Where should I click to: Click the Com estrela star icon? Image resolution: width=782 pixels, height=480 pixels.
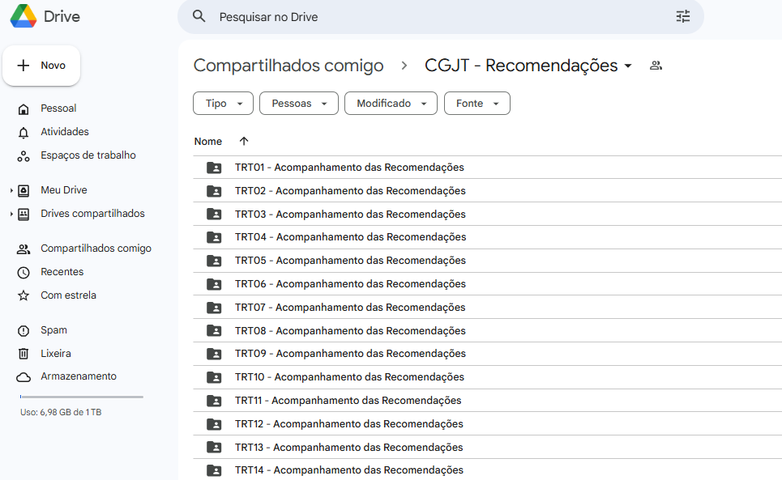(x=24, y=295)
